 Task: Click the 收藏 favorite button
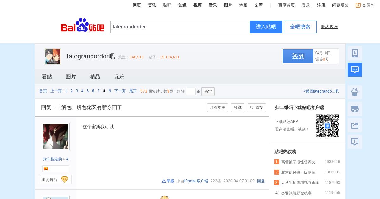[x=238, y=107]
